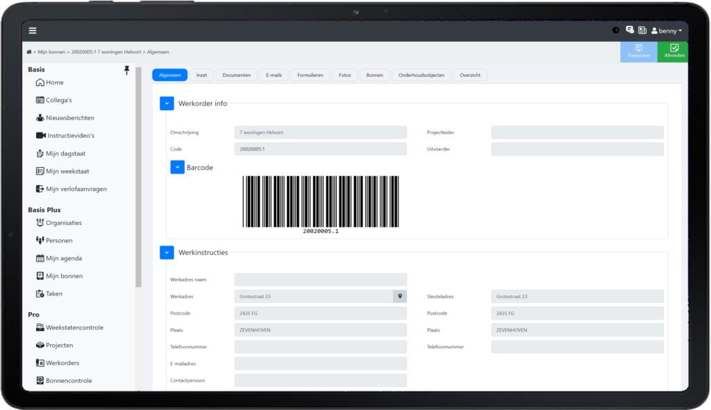The width and height of the screenshot is (711, 410).
Task: Switch to the Formulieren tab
Action: tap(310, 75)
